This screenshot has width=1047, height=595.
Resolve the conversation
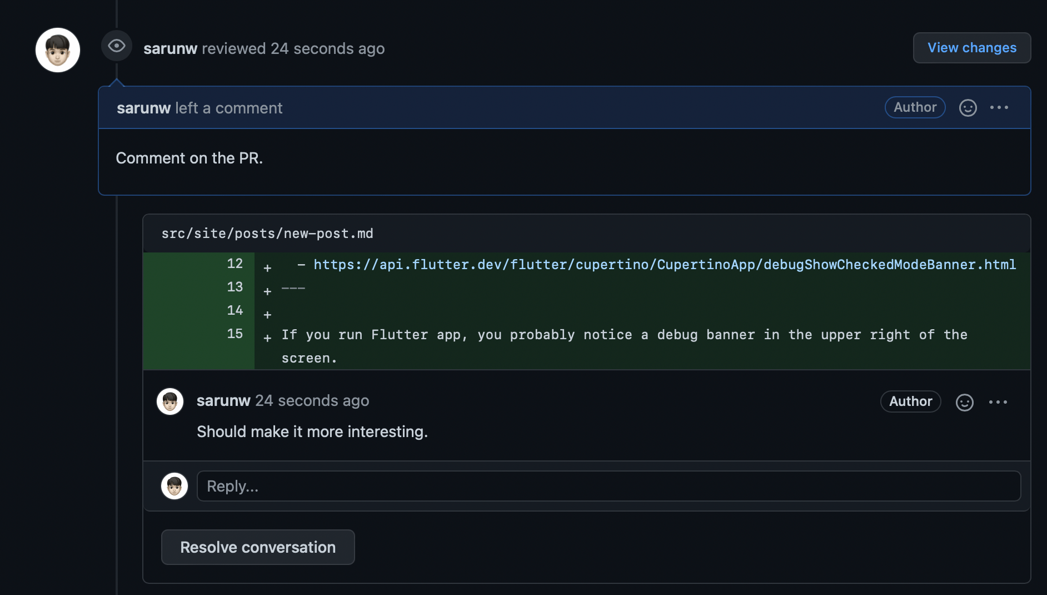point(258,547)
